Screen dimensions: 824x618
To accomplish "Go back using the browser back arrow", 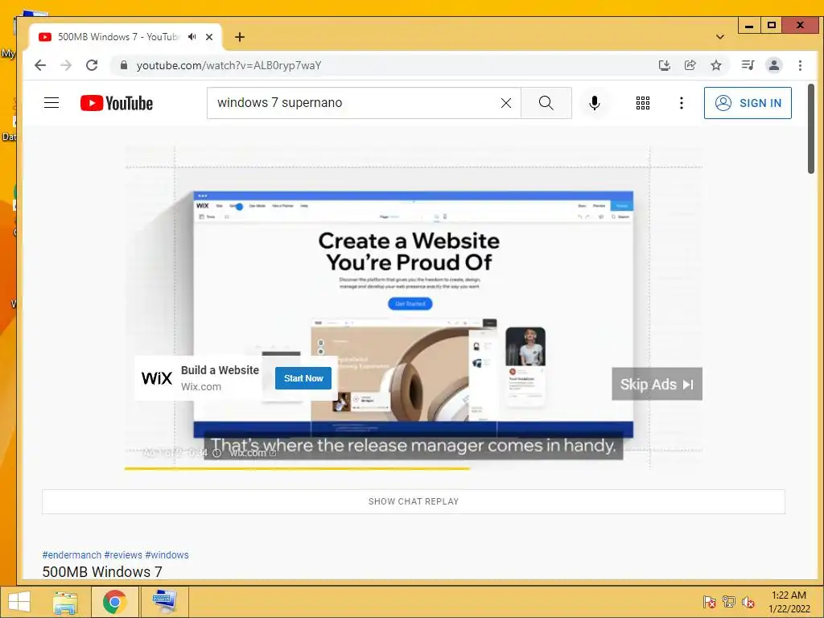I will 40,65.
